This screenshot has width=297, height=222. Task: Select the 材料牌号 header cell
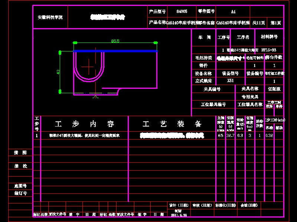pos(269,37)
